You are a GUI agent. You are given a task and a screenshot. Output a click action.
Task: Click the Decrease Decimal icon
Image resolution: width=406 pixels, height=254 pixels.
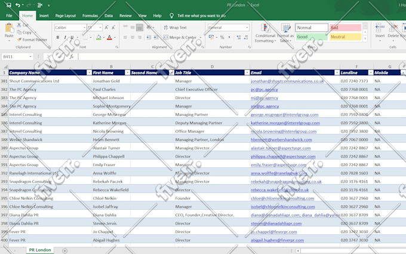click(x=246, y=37)
